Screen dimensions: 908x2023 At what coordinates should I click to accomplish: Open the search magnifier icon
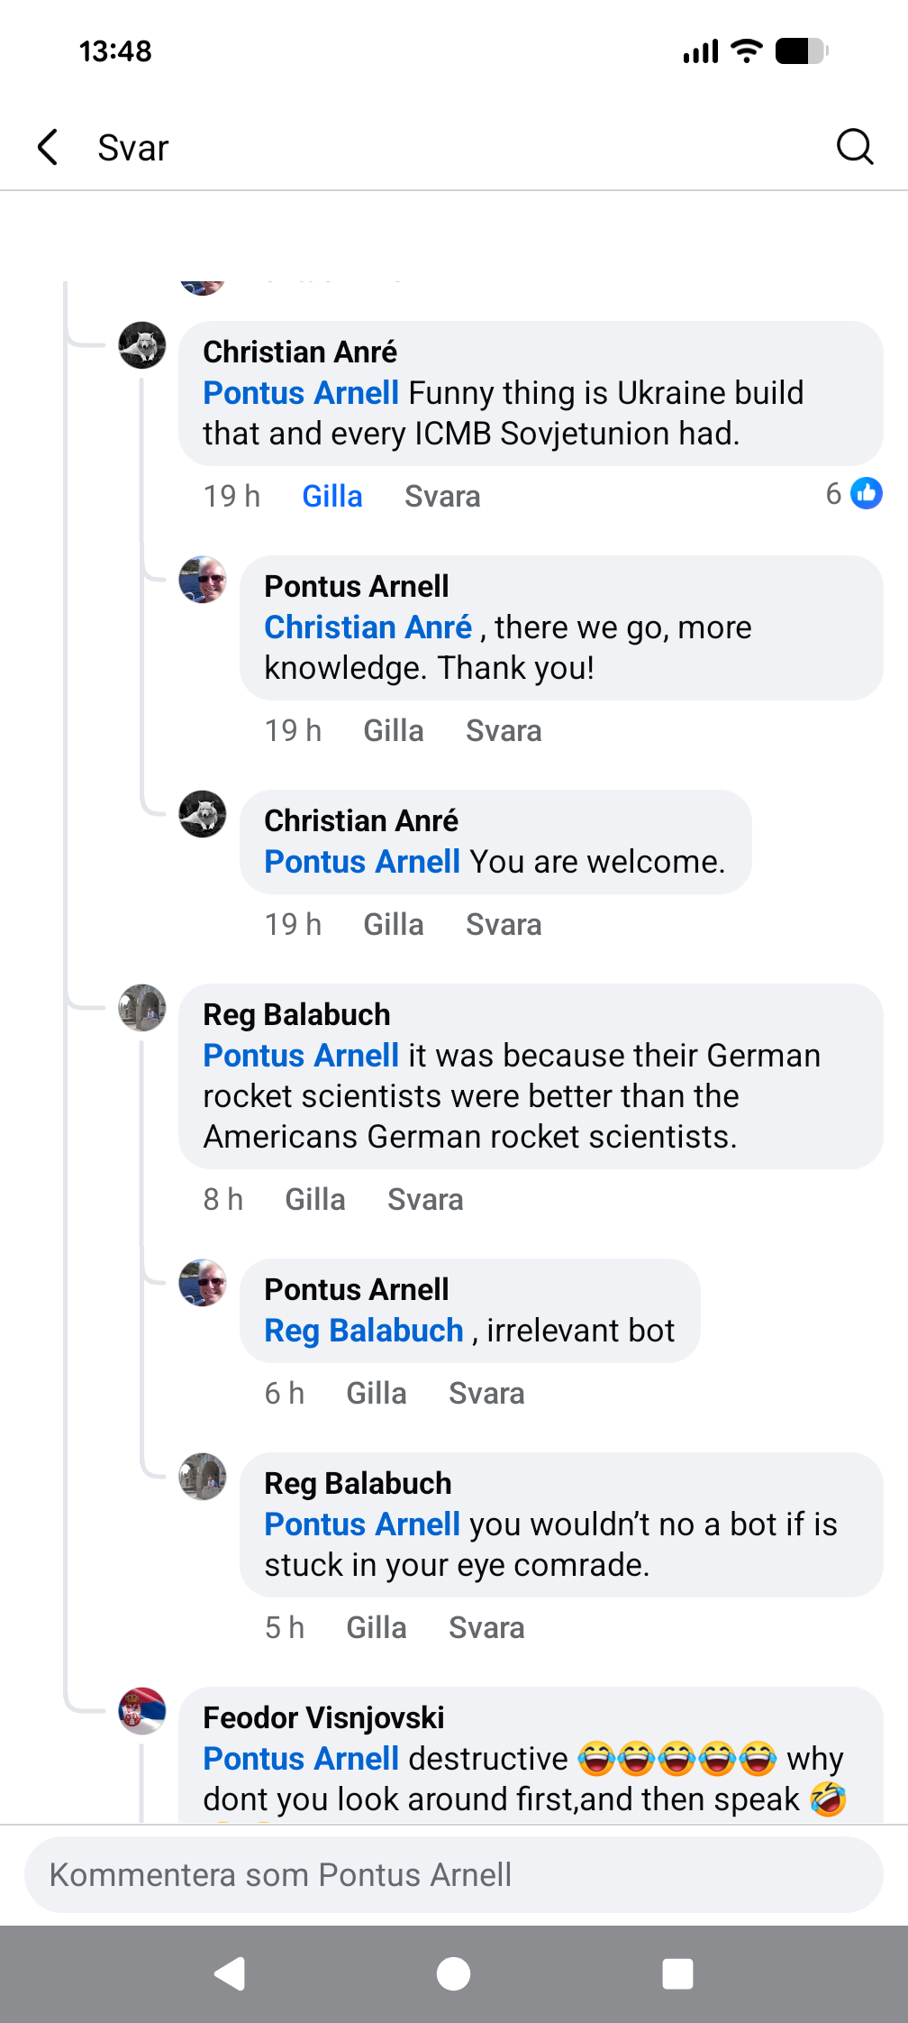[854, 147]
